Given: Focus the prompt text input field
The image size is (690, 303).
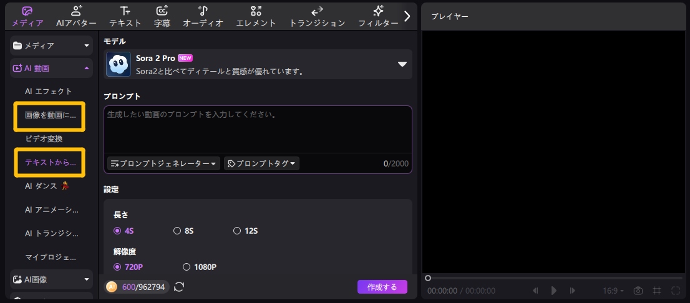Looking at the screenshot, I should 258,129.
